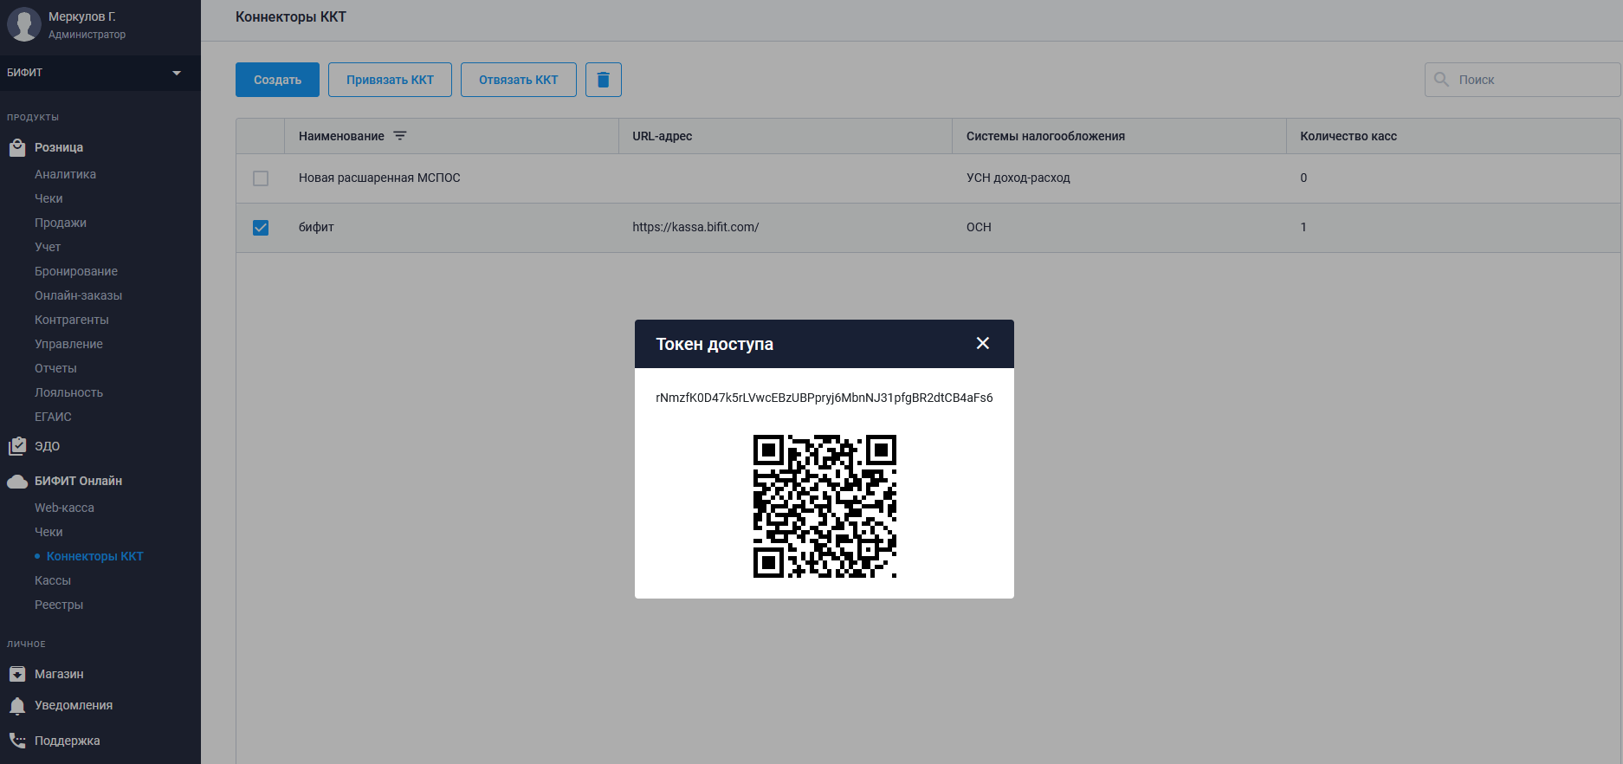Open Управление in sidebar
This screenshot has height=764, width=1623.
click(x=68, y=344)
